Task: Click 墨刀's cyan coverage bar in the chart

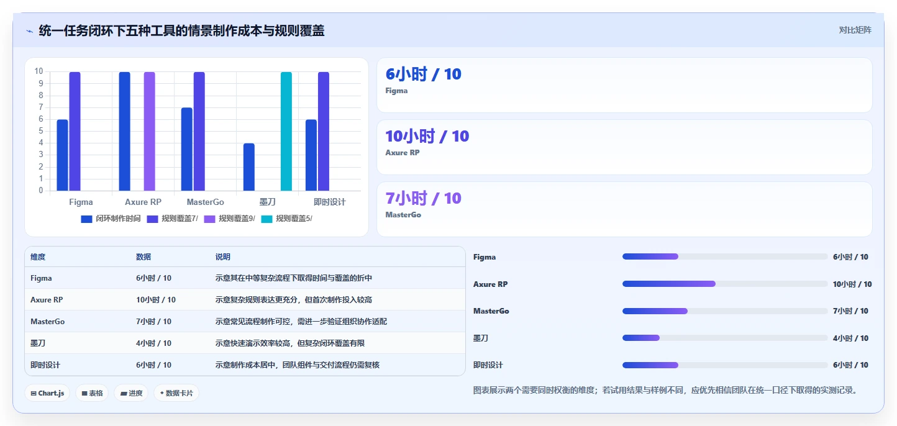Action: pyautogui.click(x=286, y=132)
